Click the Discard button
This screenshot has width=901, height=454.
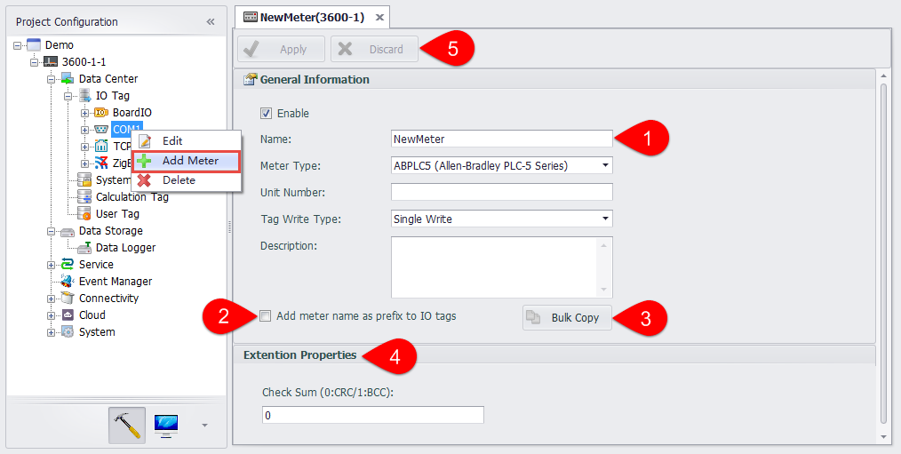coord(373,50)
